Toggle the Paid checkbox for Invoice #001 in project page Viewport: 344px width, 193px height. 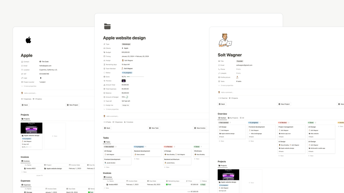coord(167,184)
